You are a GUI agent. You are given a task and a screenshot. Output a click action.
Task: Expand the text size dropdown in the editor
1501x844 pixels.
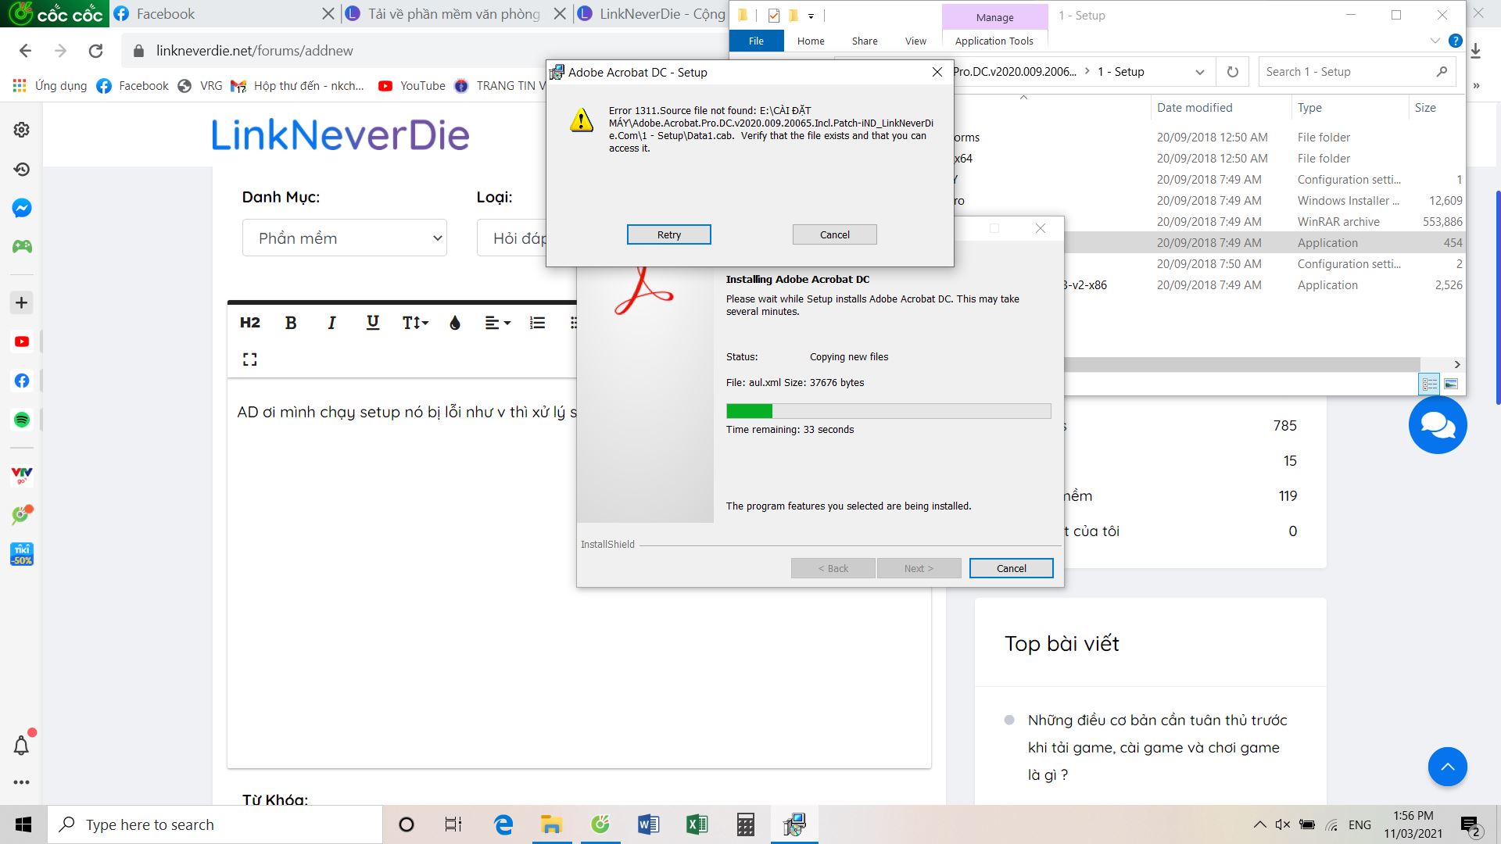point(414,322)
